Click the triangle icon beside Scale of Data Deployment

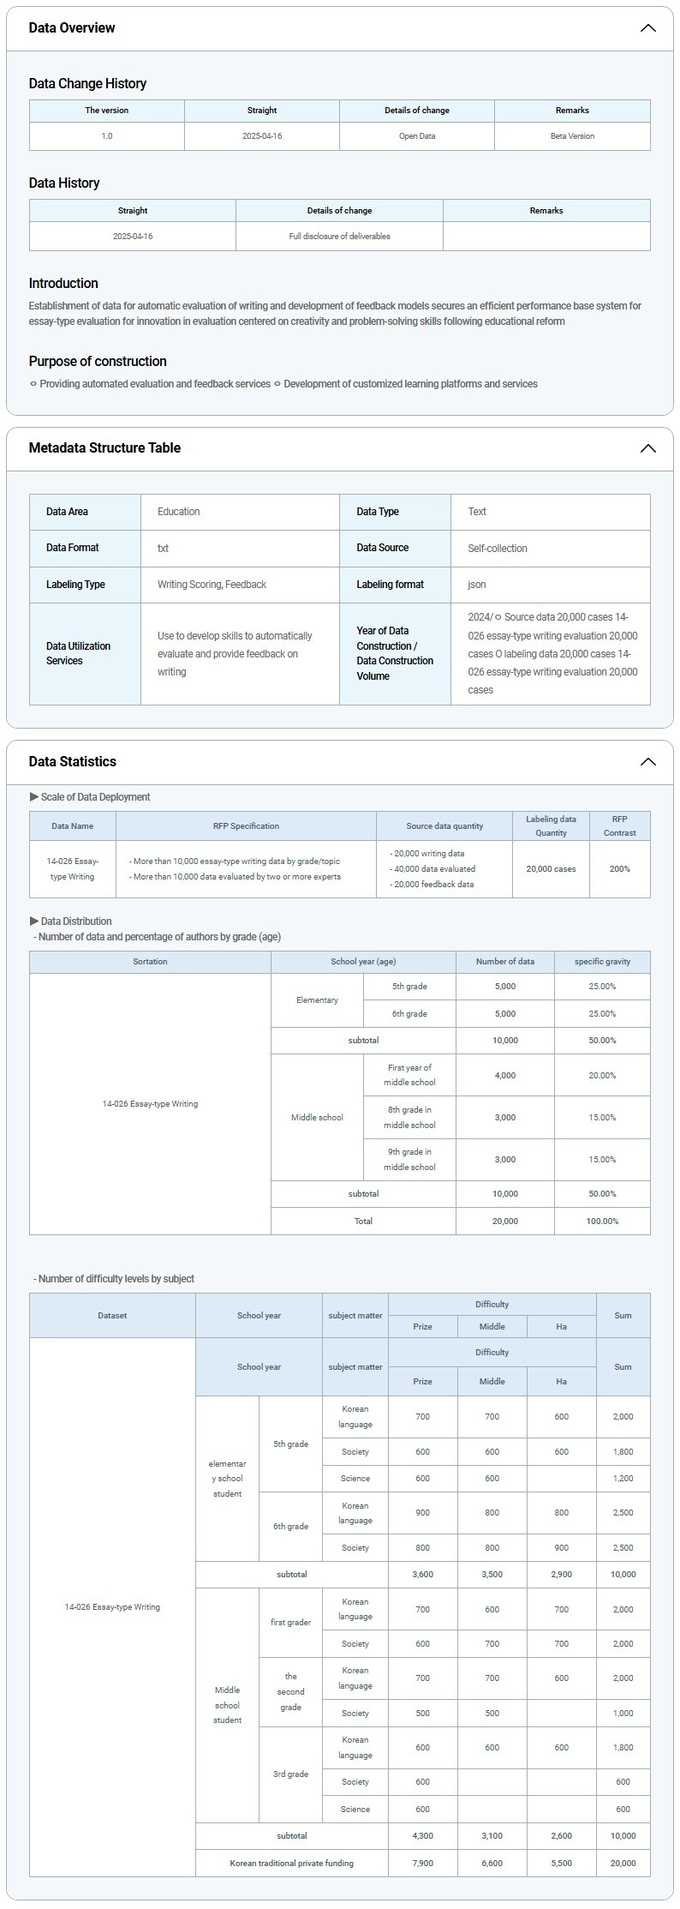click(x=34, y=797)
